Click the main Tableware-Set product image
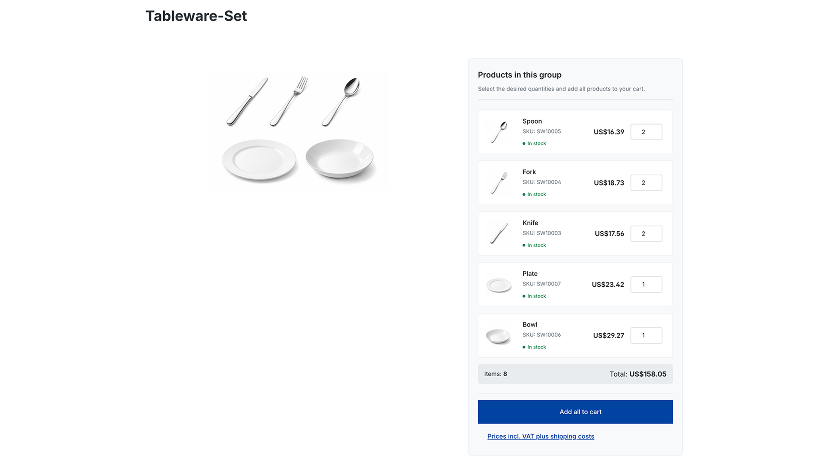The image size is (827, 465). click(299, 130)
